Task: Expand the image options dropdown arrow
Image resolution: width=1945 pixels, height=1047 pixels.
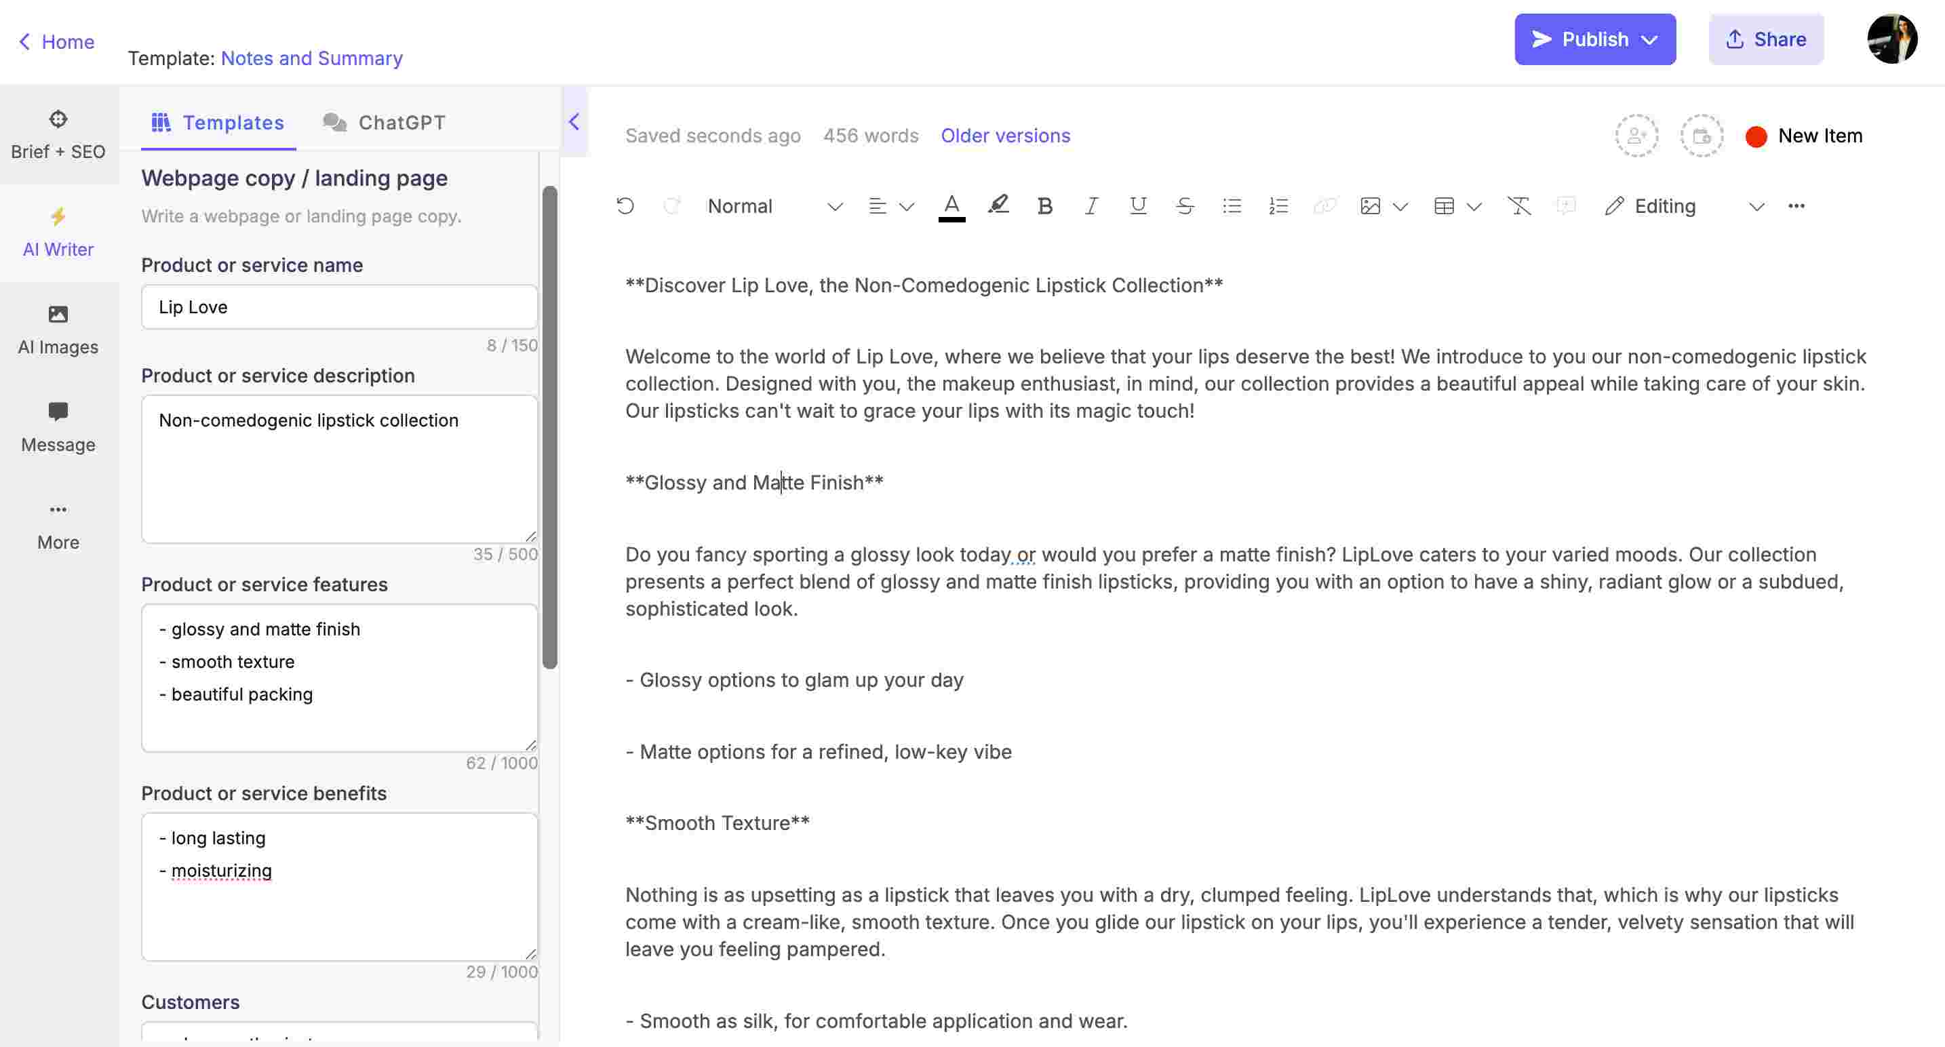Action: (x=1400, y=207)
